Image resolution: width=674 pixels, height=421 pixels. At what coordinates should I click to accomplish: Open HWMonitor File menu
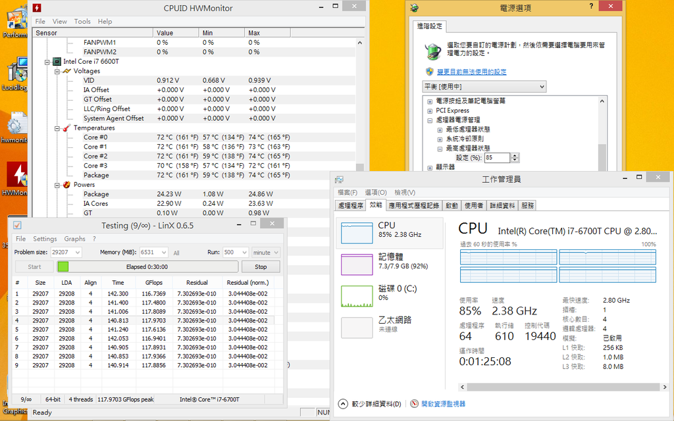coord(40,21)
